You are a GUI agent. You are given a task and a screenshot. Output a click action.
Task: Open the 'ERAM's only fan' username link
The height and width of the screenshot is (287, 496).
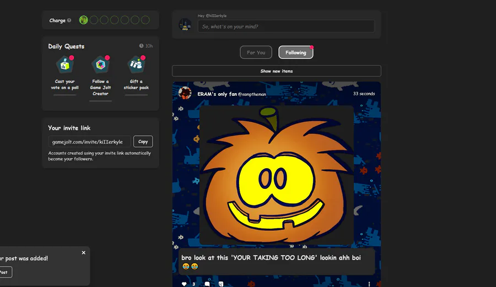tap(217, 94)
